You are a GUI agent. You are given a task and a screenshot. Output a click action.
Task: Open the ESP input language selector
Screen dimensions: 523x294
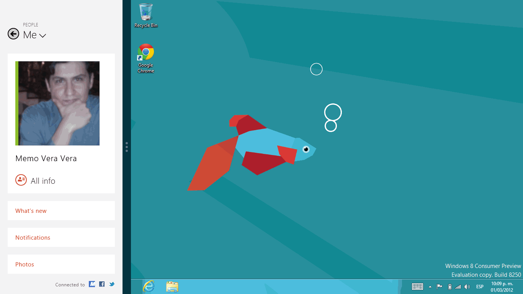479,287
